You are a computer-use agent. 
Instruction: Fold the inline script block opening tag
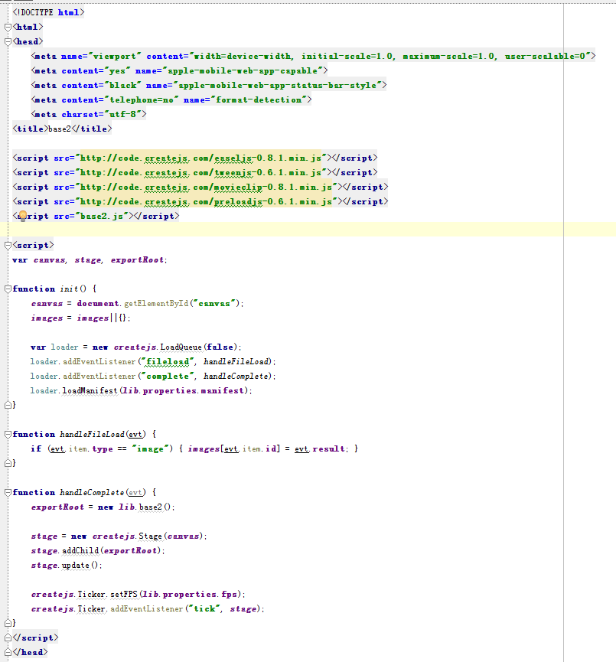click(8, 246)
